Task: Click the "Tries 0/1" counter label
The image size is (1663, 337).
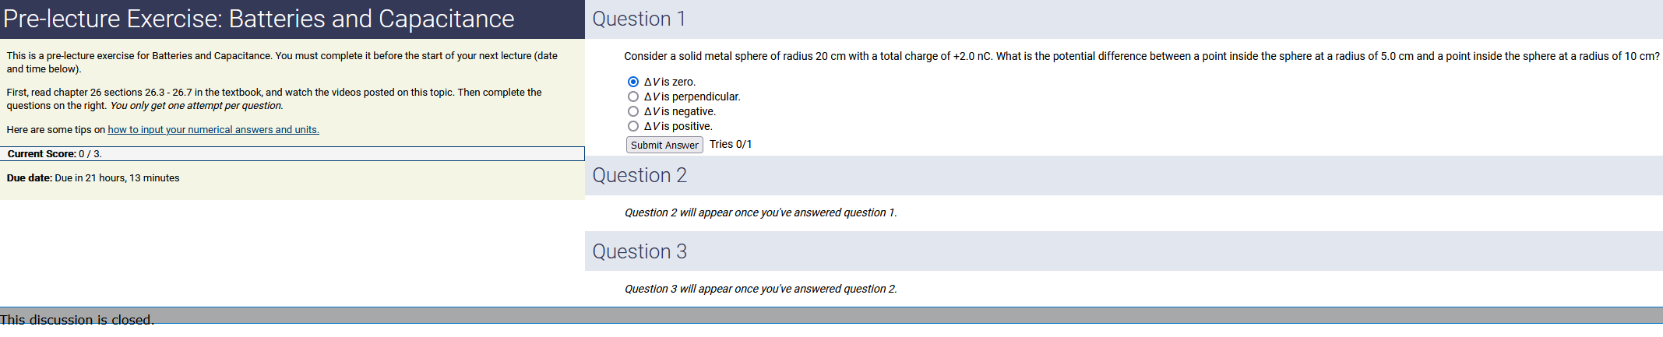Action: [731, 144]
